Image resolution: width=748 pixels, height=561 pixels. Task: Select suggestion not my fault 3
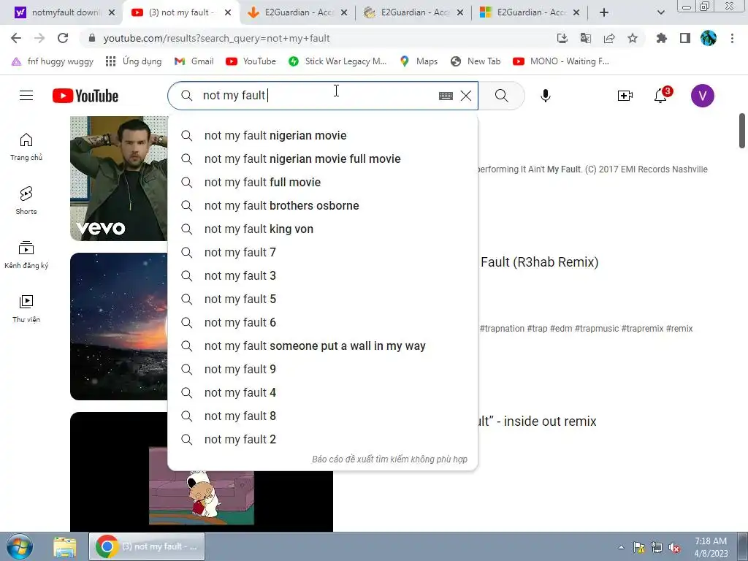(x=322, y=275)
